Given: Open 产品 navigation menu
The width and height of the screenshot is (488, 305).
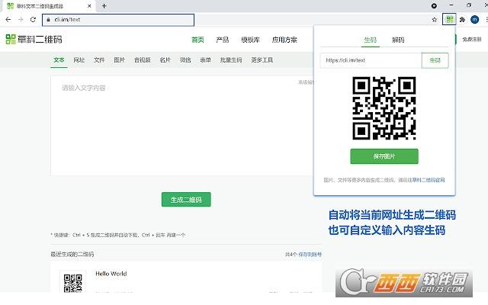Looking at the screenshot, I should pos(223,40).
